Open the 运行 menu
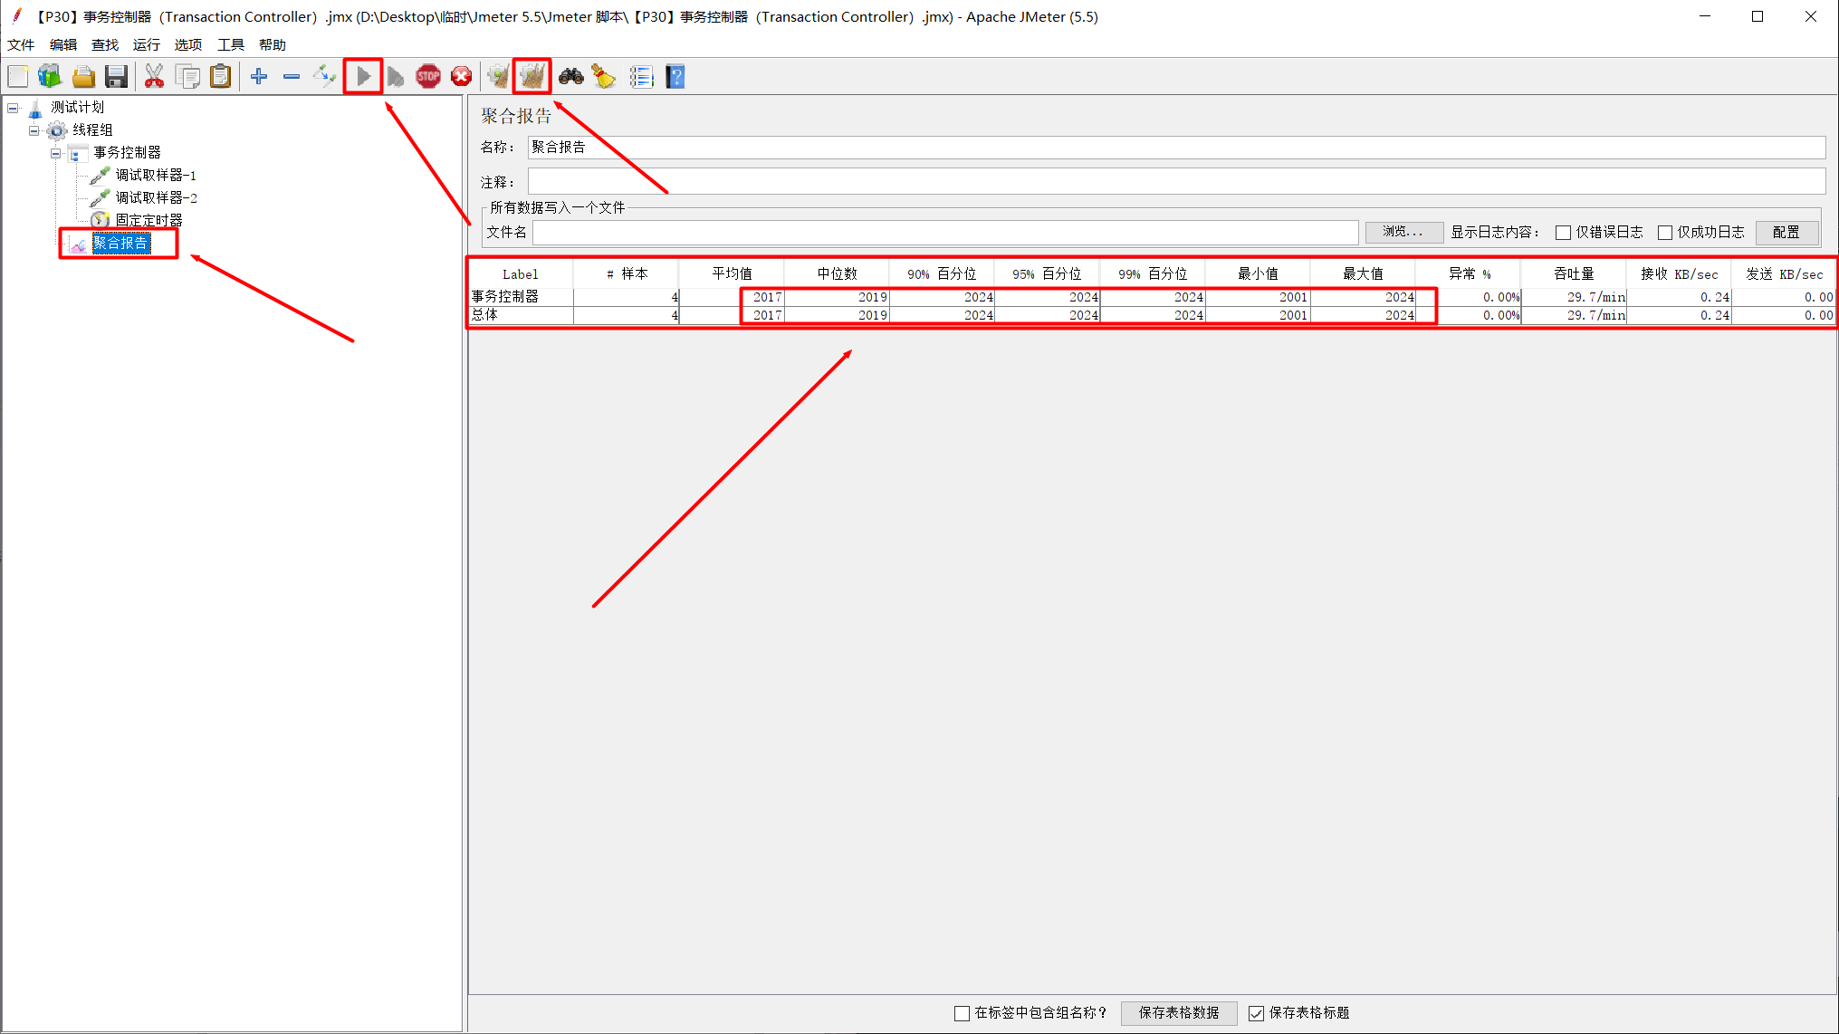 [x=146, y=44]
